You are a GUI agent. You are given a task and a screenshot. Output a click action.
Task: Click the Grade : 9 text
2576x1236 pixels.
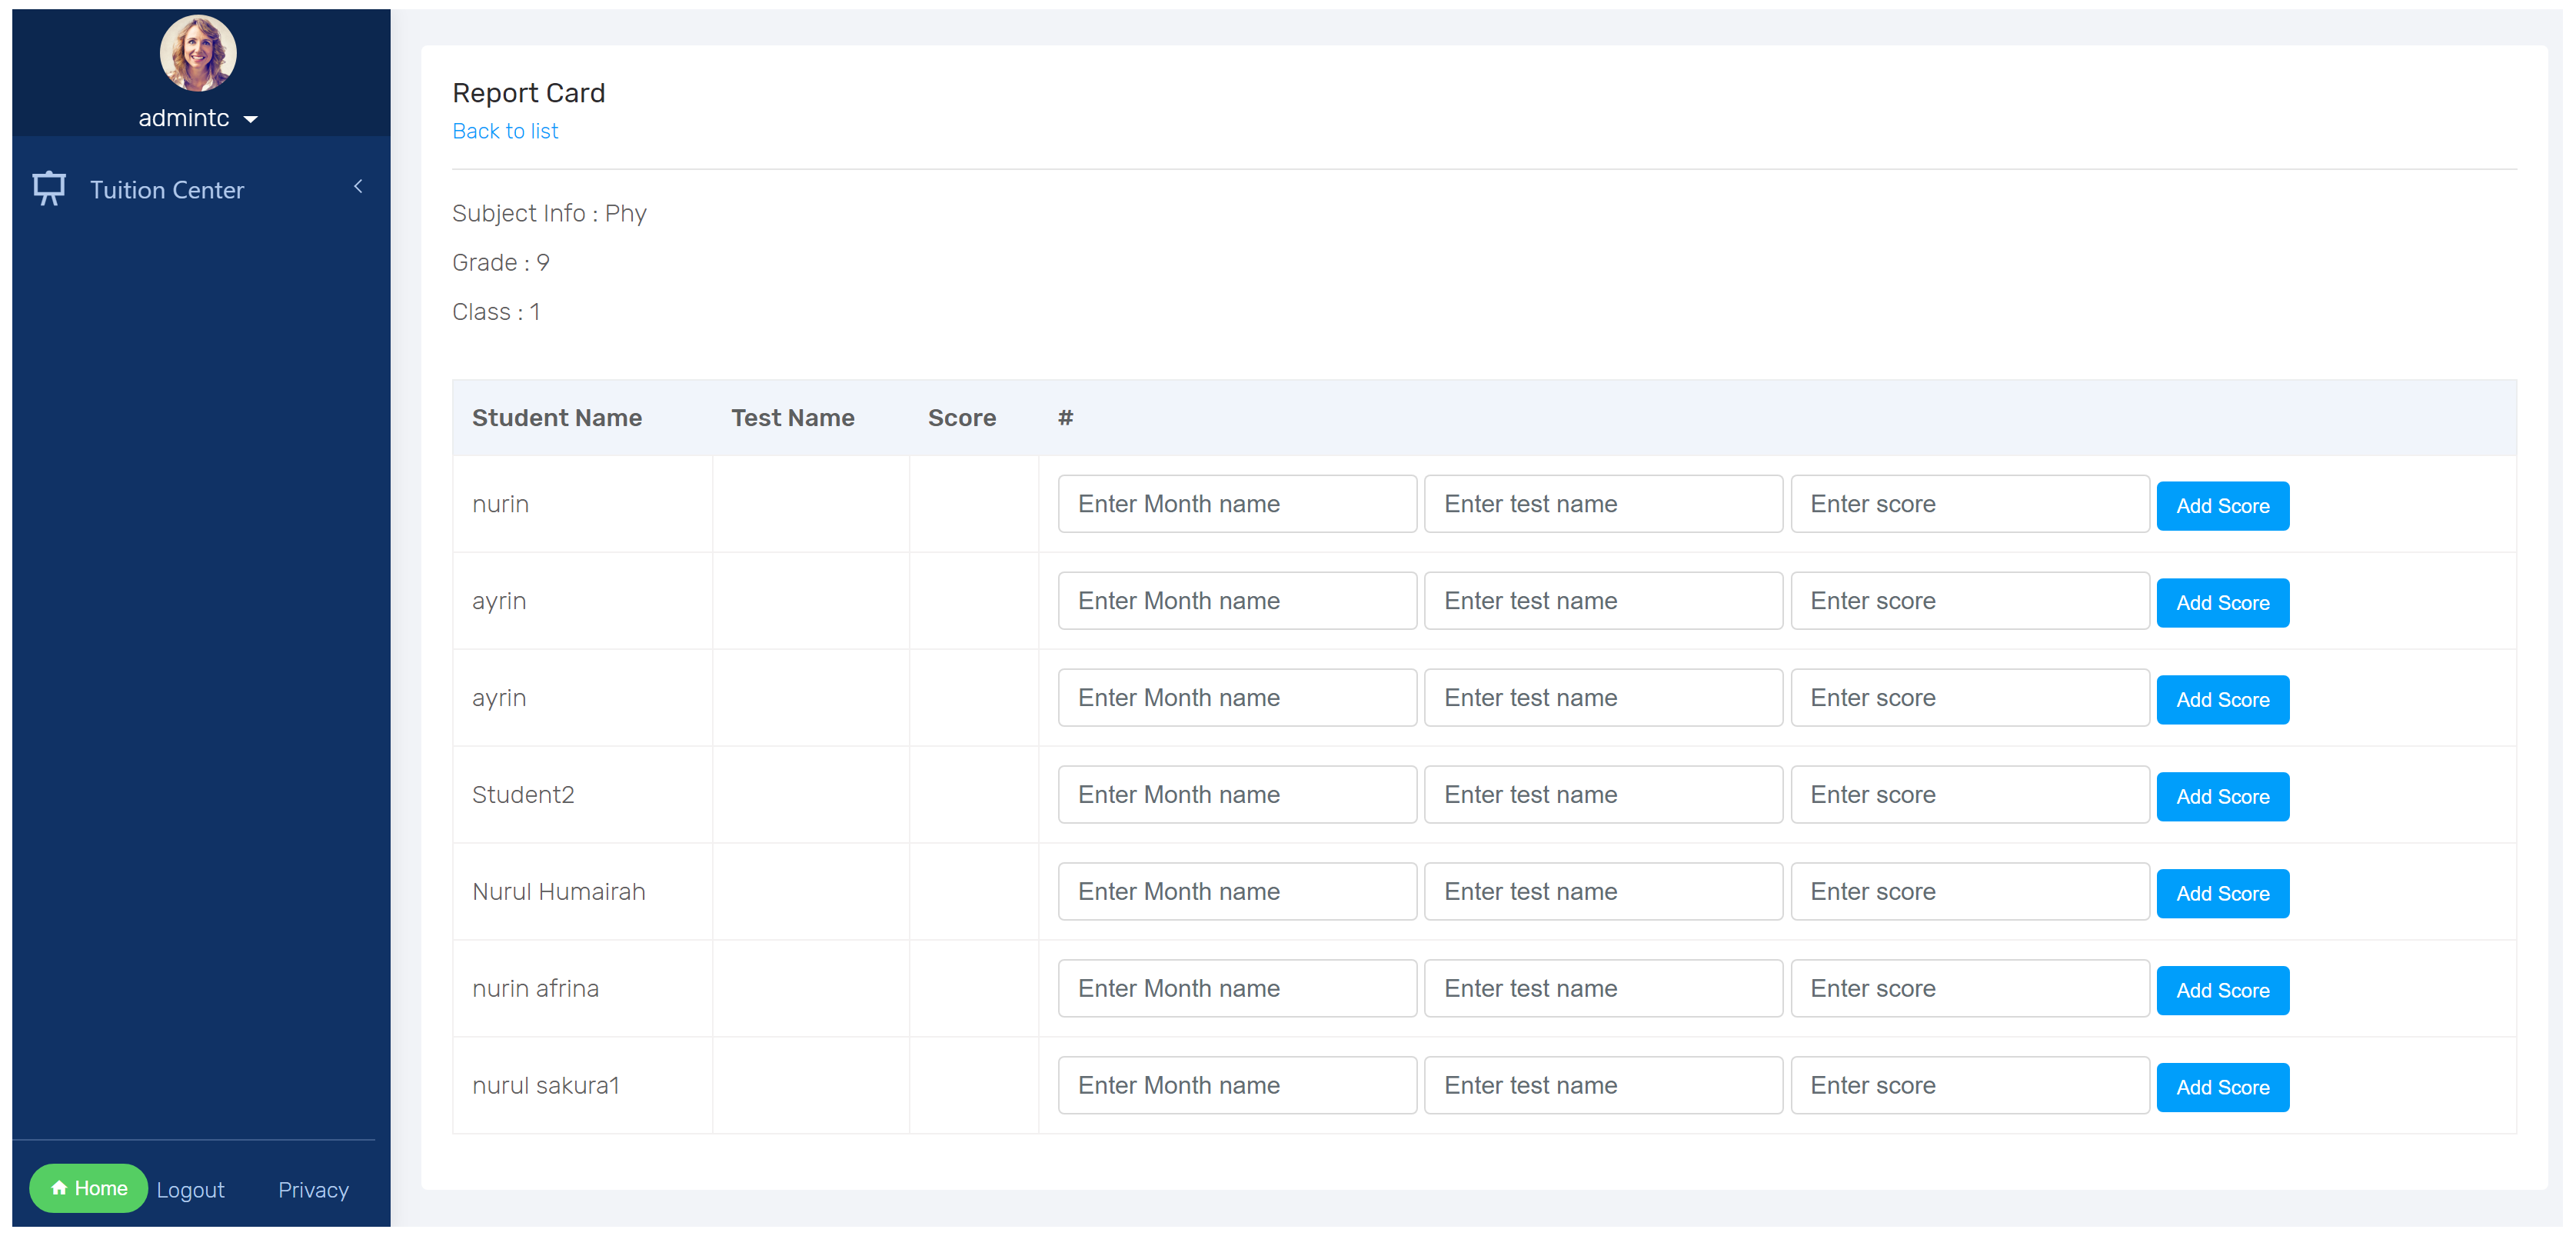(501, 263)
